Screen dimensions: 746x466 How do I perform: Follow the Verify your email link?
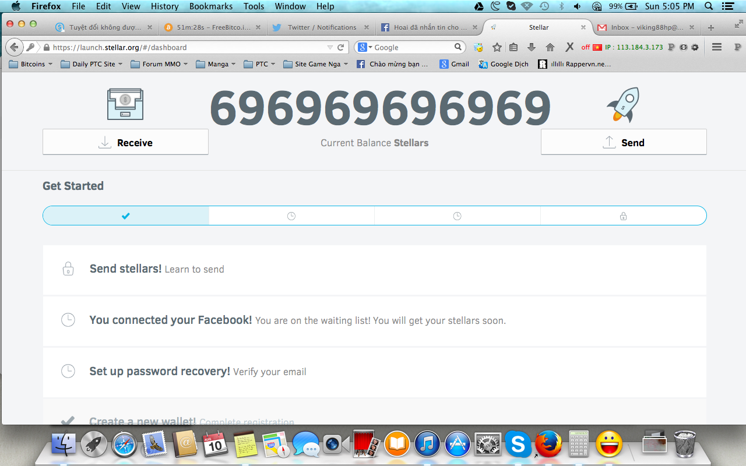(x=270, y=372)
